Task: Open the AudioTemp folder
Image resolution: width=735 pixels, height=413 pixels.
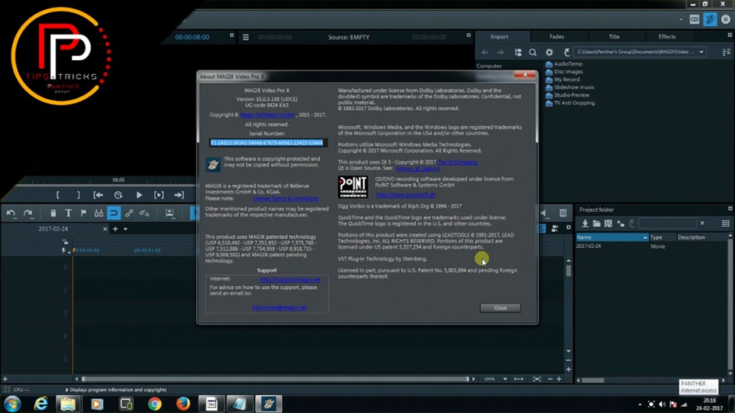Action: coord(564,64)
